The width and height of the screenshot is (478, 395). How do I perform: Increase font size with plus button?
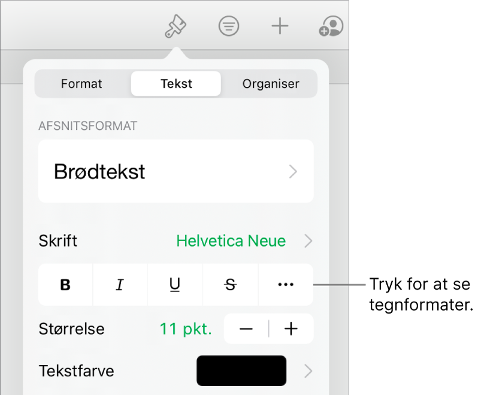pyautogui.click(x=291, y=329)
